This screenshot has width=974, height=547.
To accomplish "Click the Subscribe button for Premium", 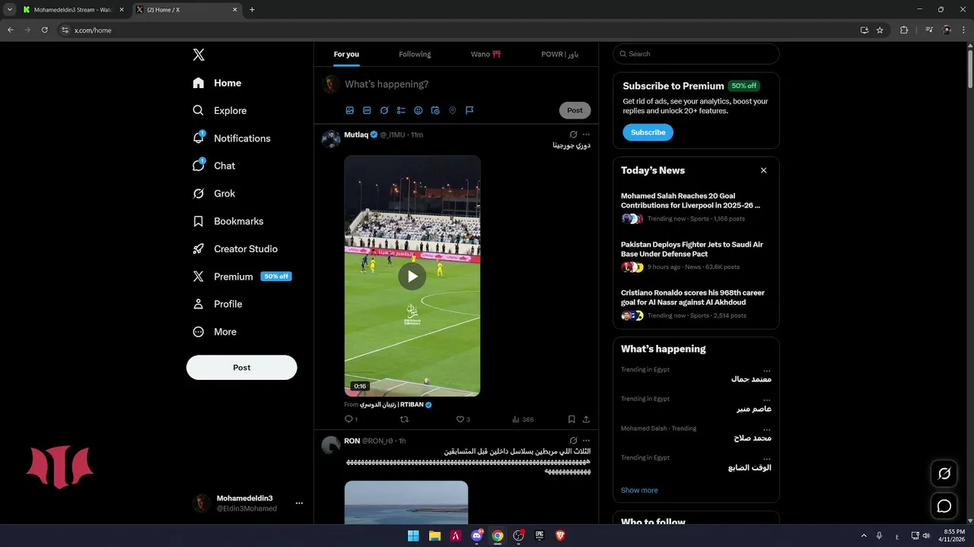I will 648,132.
